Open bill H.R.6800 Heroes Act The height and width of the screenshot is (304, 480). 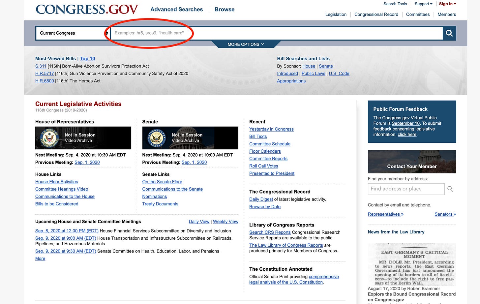click(x=45, y=81)
